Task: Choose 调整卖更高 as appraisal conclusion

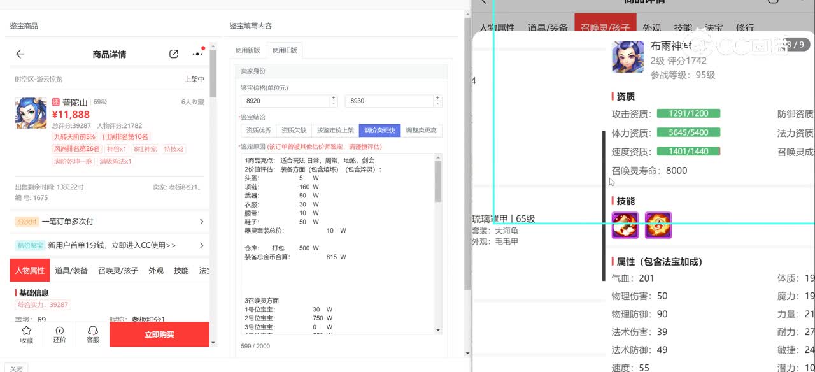Action: [421, 131]
